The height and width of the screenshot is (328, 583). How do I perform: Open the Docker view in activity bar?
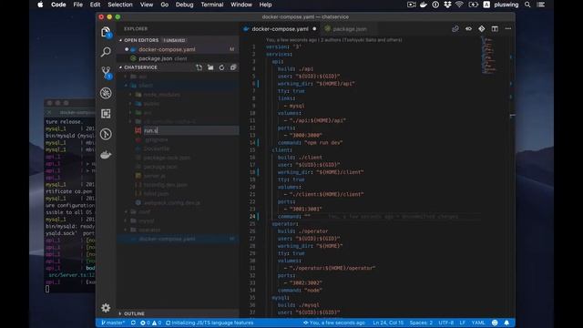(106, 155)
